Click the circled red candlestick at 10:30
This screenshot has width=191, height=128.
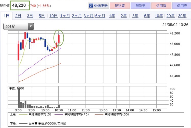point(59,39)
